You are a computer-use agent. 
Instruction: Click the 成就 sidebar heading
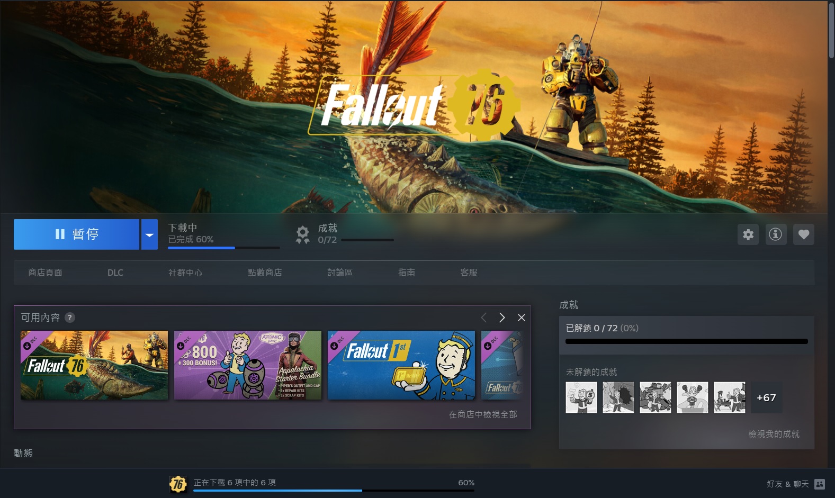pyautogui.click(x=569, y=305)
